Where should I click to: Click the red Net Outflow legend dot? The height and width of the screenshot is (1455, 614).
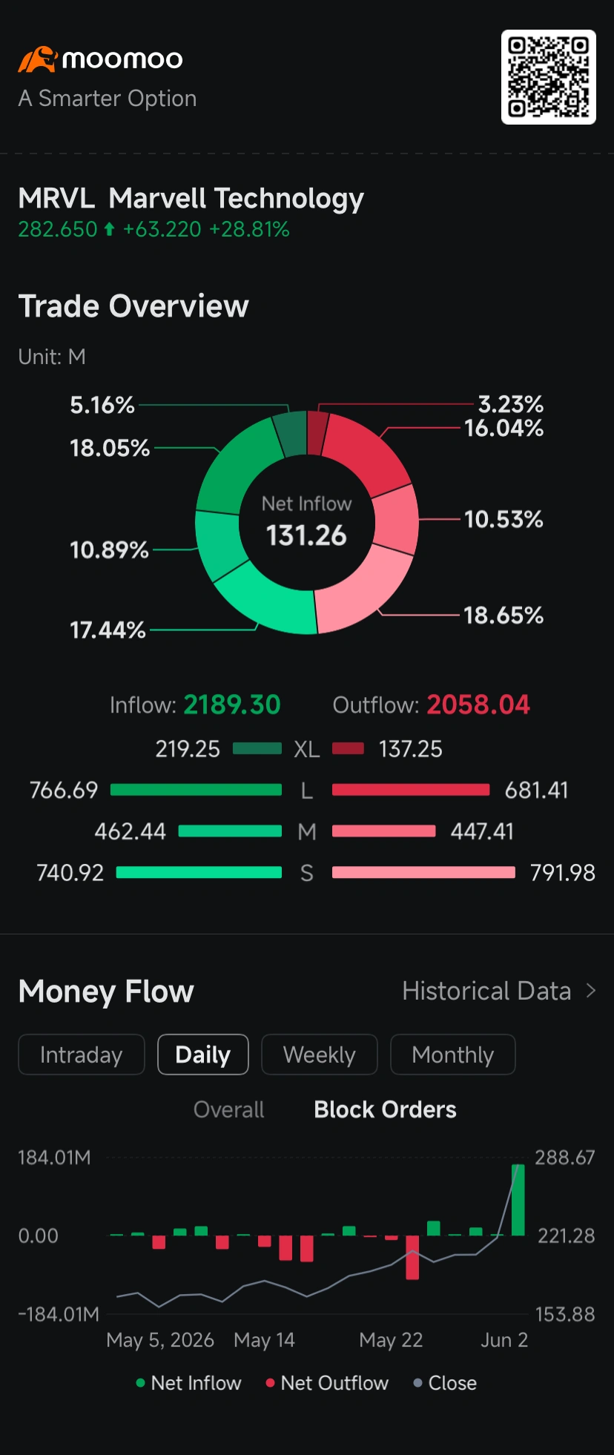coord(271,1383)
